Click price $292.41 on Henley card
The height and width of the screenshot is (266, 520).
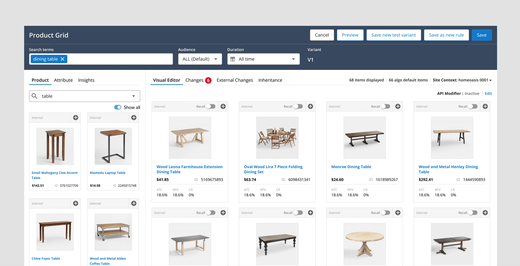tap(425, 179)
